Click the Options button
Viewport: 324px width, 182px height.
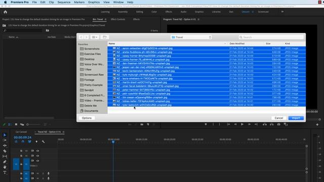87,118
